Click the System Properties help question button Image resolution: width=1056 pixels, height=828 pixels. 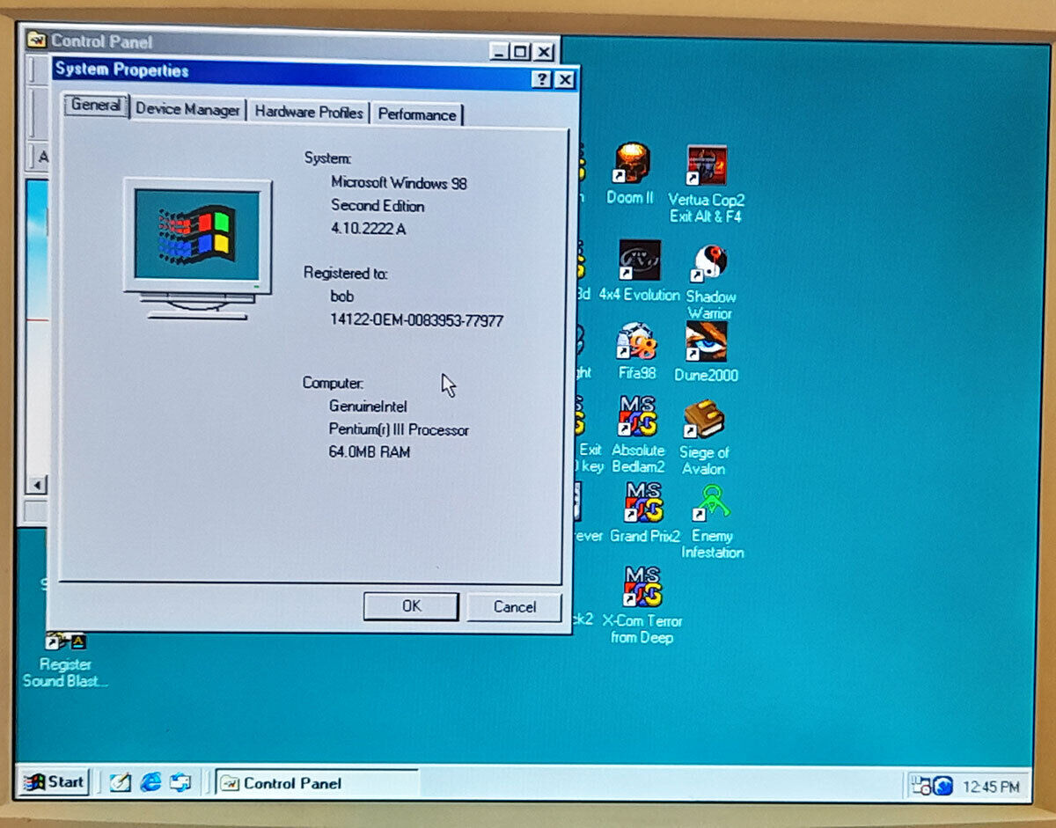pyautogui.click(x=543, y=80)
